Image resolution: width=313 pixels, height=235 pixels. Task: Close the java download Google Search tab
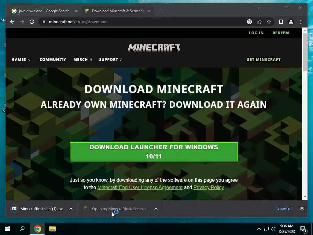click(76, 11)
